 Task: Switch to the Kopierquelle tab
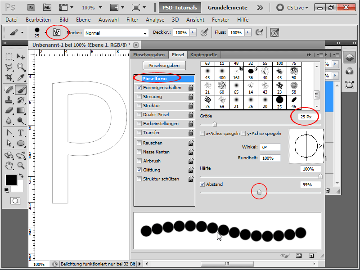(204, 54)
